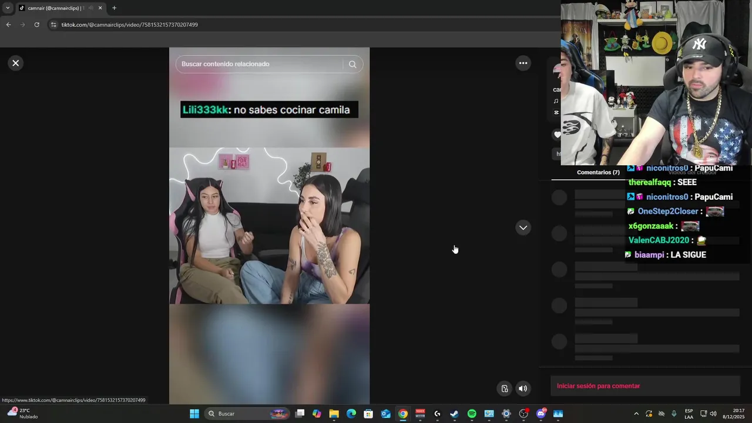The width and height of the screenshot is (752, 423).
Task: Open File Explorer from taskbar
Action: point(334,414)
